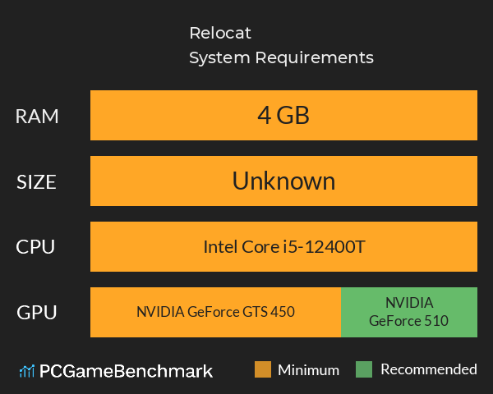
Task: Click the PCGameBenchmark chart logo icon
Action: point(25,371)
